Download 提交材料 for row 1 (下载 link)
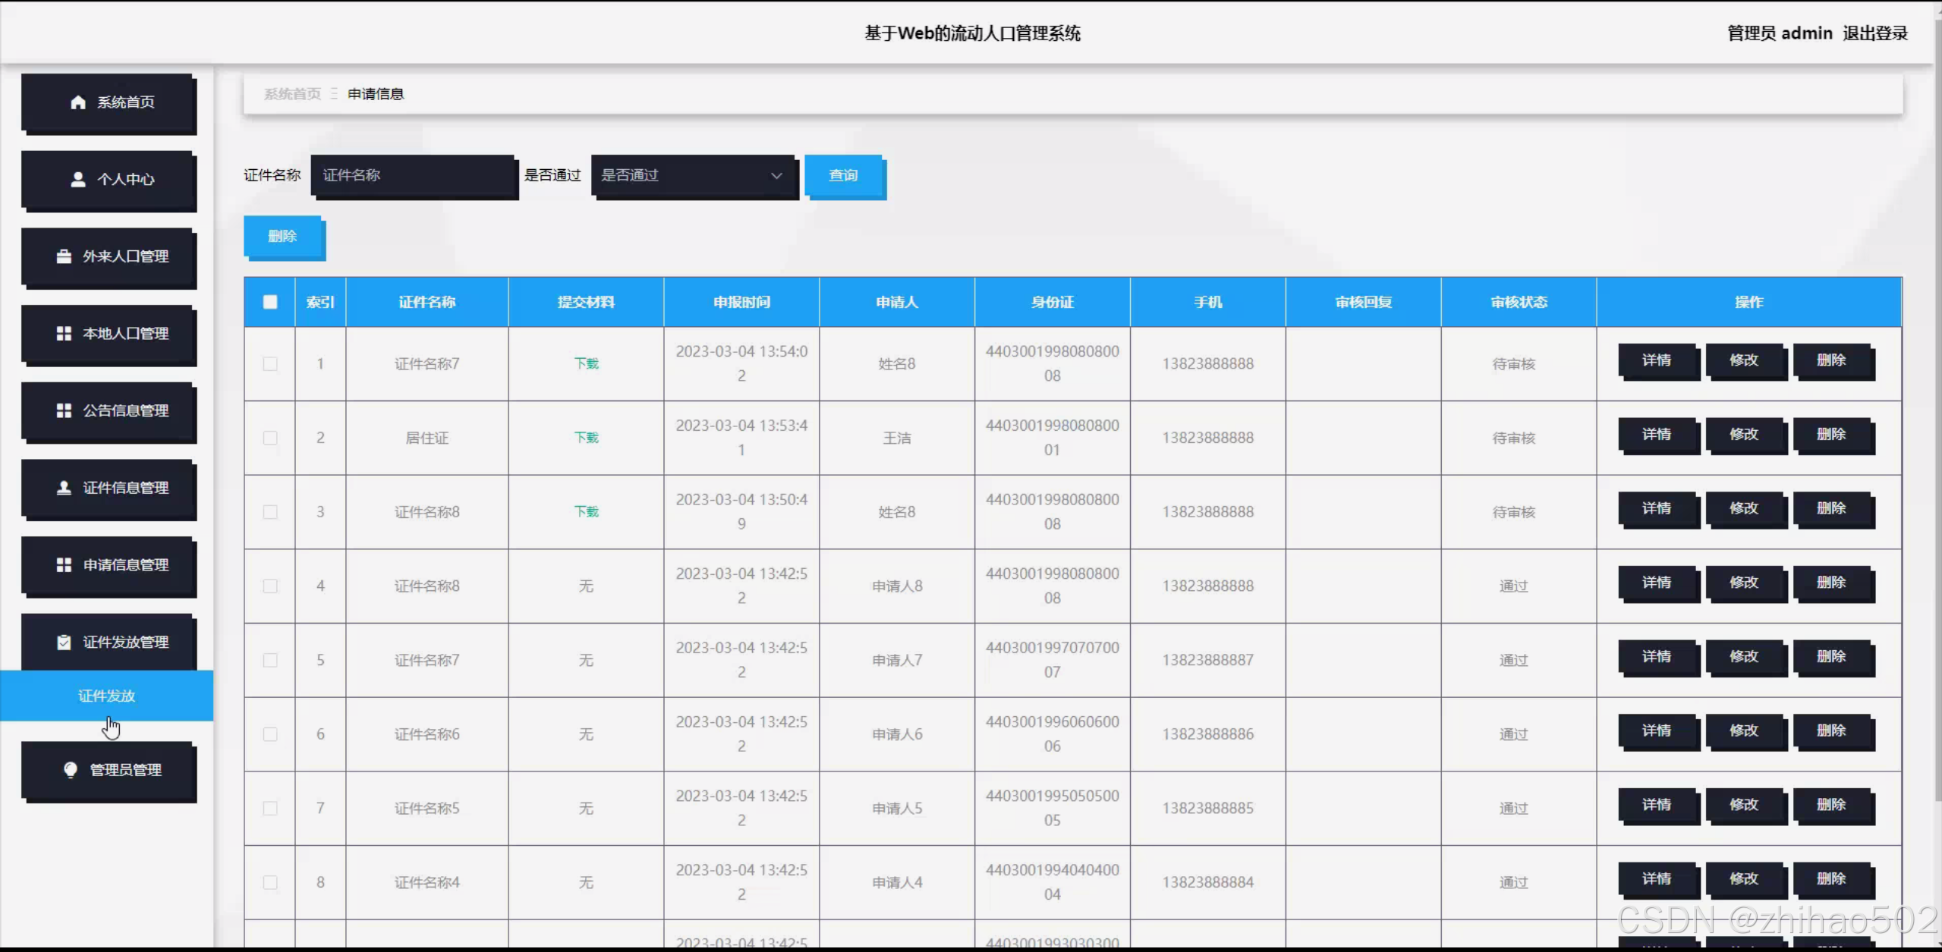 pos(586,364)
